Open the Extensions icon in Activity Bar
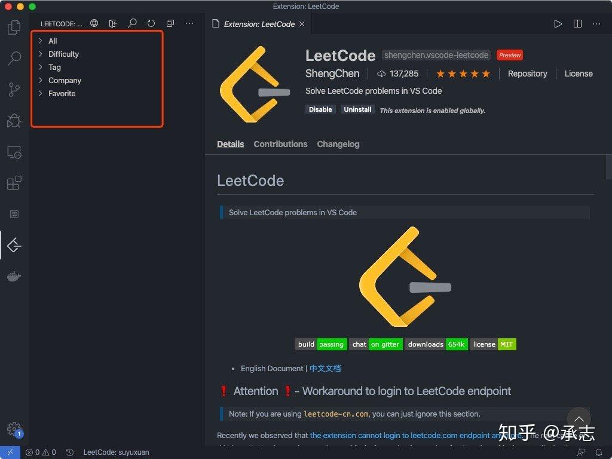This screenshot has height=459, width=612. [13, 183]
